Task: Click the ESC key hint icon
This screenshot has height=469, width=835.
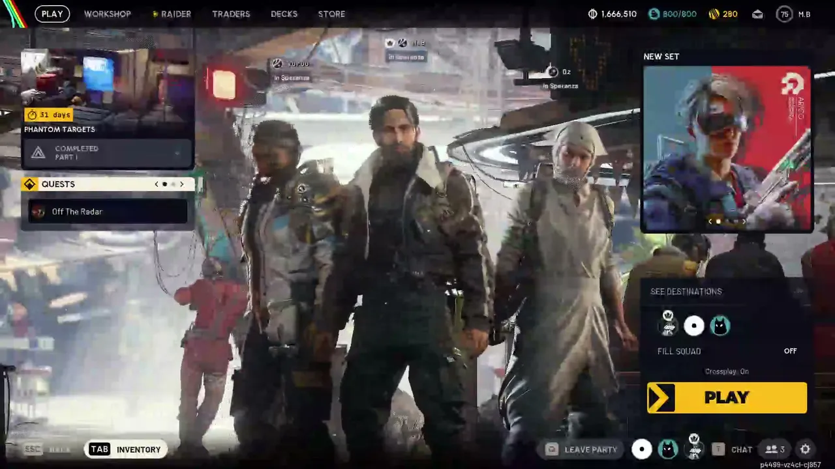Action: tap(33, 449)
